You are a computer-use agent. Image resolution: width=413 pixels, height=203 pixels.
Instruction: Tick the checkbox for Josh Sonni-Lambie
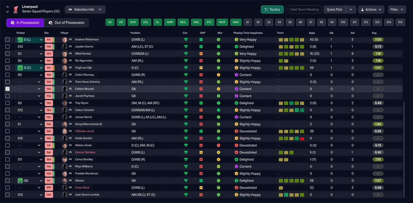tap(8, 195)
